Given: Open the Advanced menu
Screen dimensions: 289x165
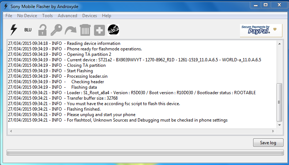Looking at the screenshot, I should click(x=67, y=16).
